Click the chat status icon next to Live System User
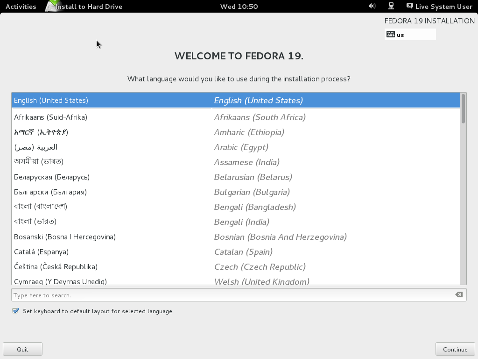 [410, 6]
